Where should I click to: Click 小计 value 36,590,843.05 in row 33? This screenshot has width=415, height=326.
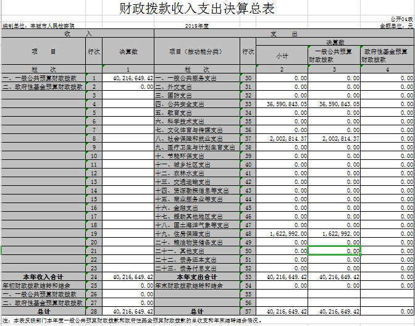tap(282, 104)
